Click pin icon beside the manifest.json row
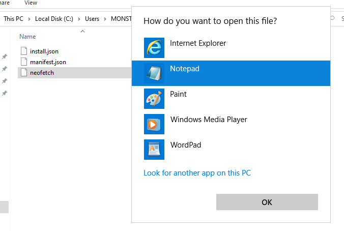Viewport: 344px width, 231px height. 5,69
